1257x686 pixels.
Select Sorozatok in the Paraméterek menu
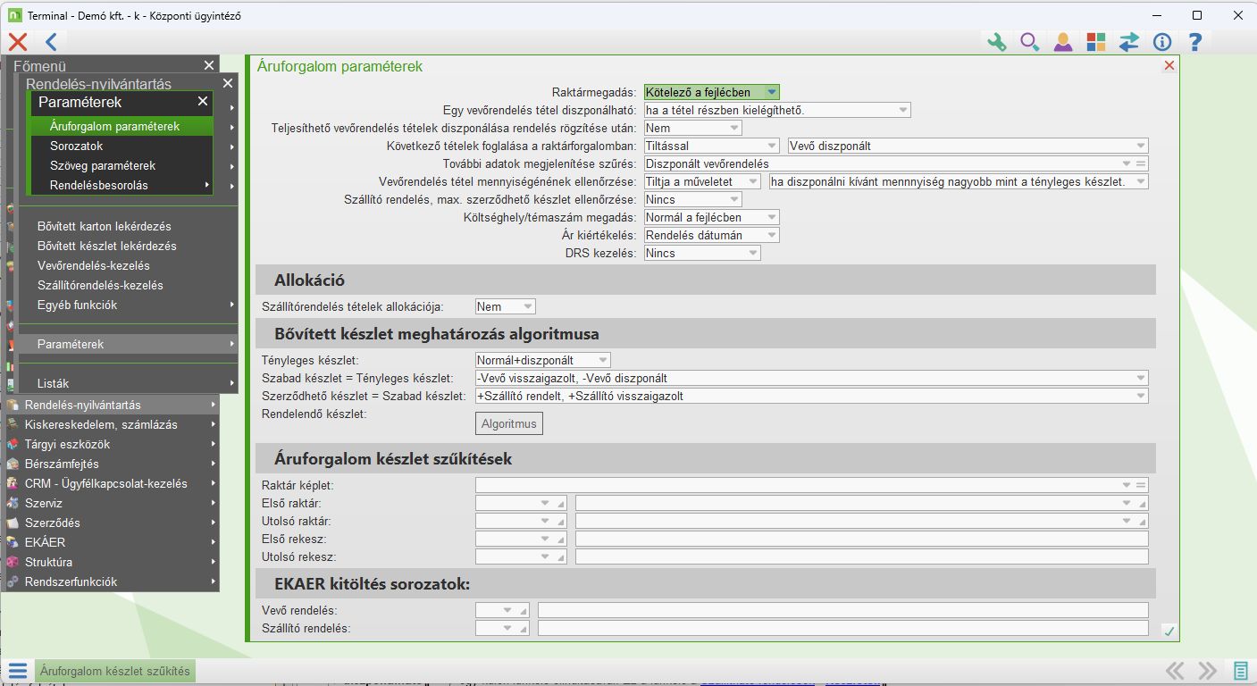click(77, 146)
